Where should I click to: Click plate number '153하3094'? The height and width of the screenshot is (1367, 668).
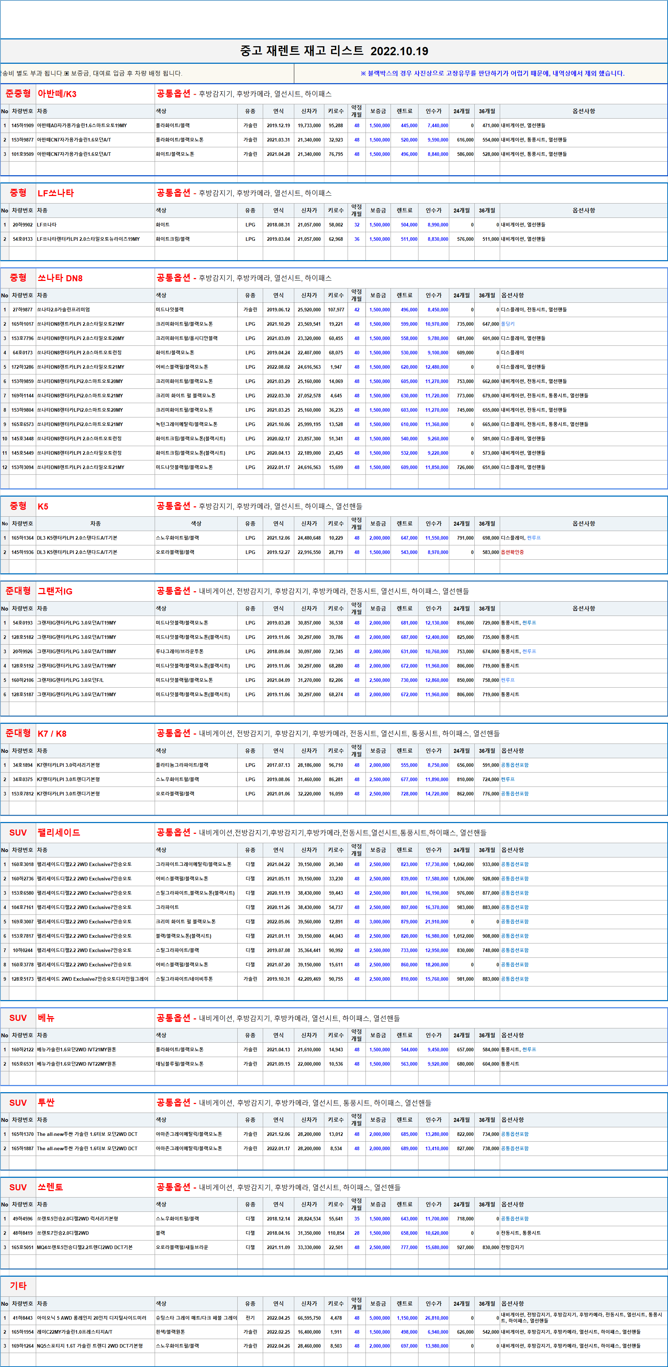tap(22, 468)
